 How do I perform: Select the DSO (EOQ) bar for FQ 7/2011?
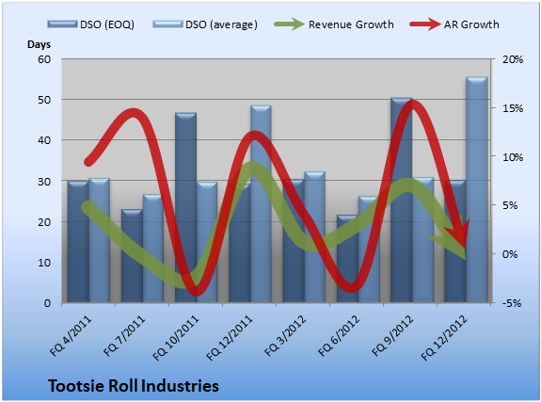132,256
